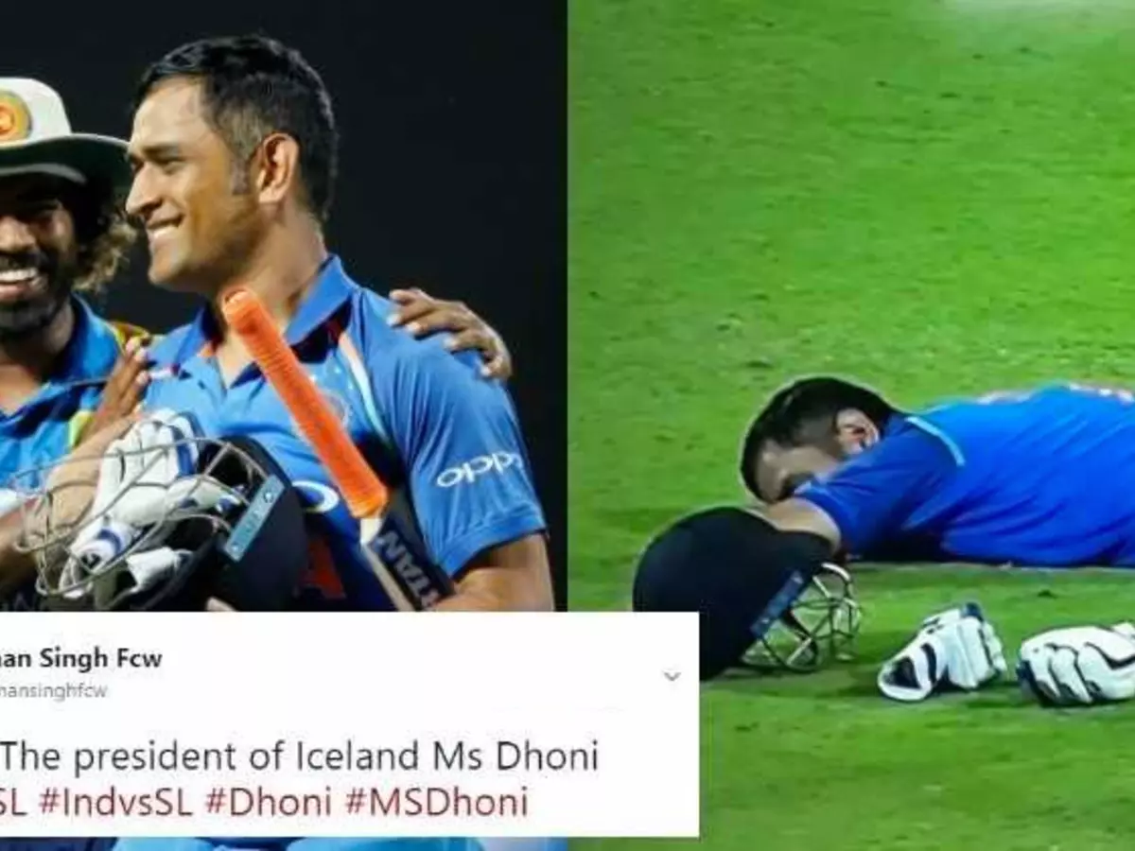Click the OPPO logo on the sleeve
1135x851 pixels.
pyautogui.click(x=479, y=468)
